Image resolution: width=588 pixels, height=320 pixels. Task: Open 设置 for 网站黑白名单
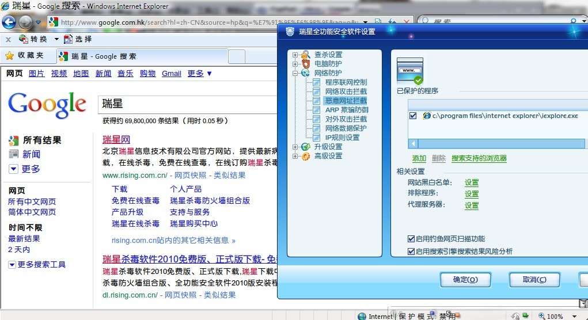click(x=471, y=182)
